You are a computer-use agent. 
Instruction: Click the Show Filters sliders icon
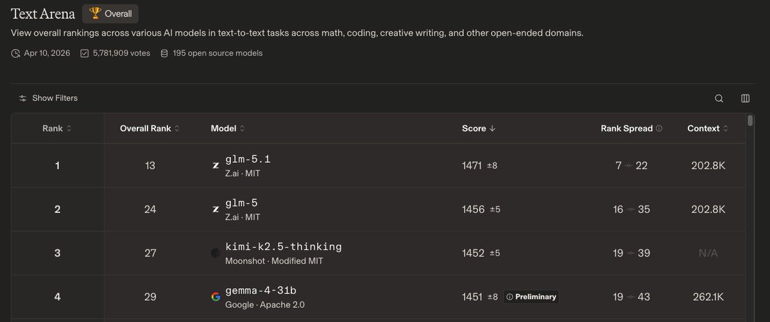tap(23, 98)
